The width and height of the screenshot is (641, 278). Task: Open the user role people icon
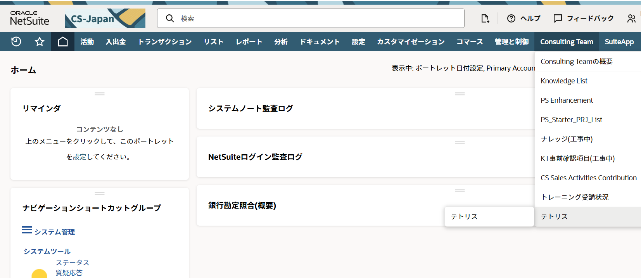pos(631,18)
